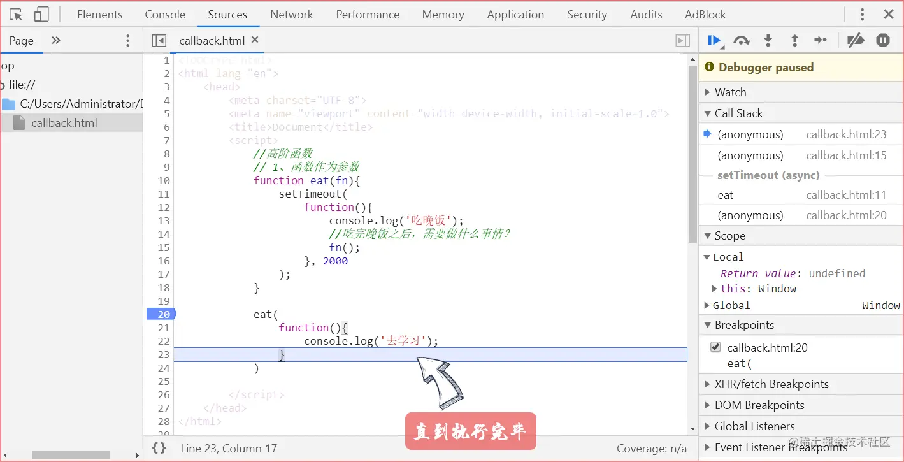
Task: Toggle device toolbar icon
Action: (41, 14)
